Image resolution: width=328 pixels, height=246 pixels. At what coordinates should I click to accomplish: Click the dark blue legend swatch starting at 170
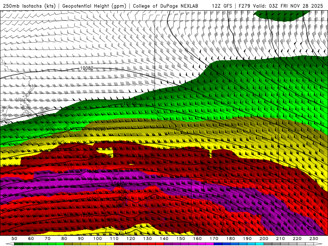(218, 244)
